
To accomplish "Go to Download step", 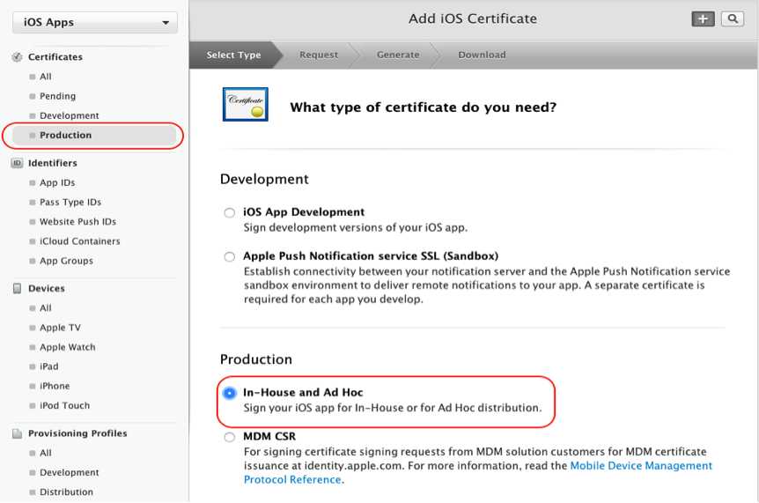I will pyautogui.click(x=483, y=55).
